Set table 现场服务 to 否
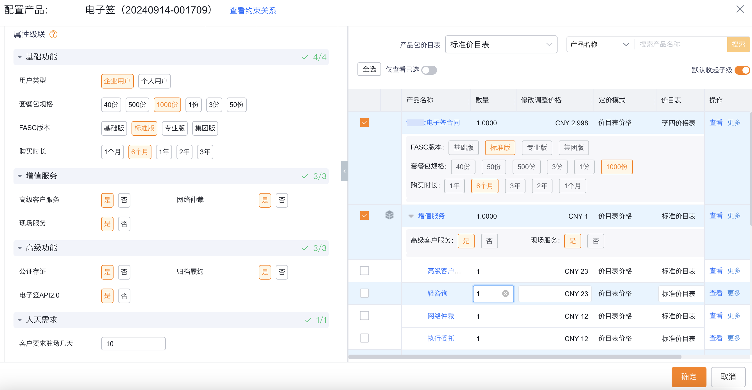The width and height of the screenshot is (752, 390). (x=595, y=241)
